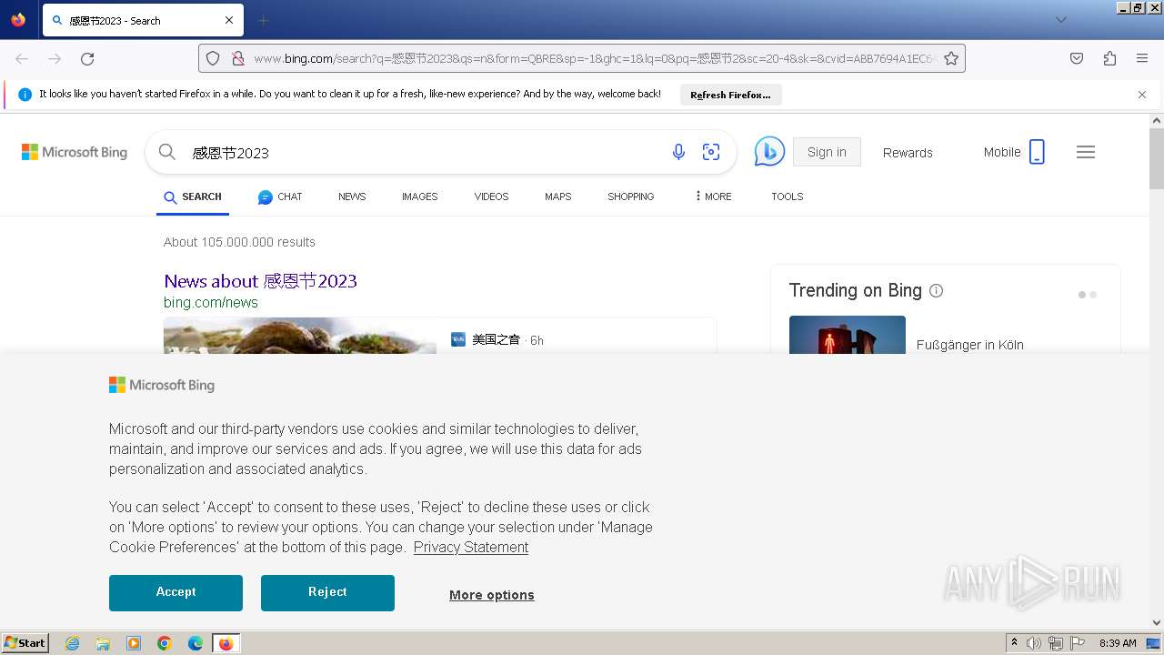Launch Internet Explorer from taskbar

click(x=72, y=643)
